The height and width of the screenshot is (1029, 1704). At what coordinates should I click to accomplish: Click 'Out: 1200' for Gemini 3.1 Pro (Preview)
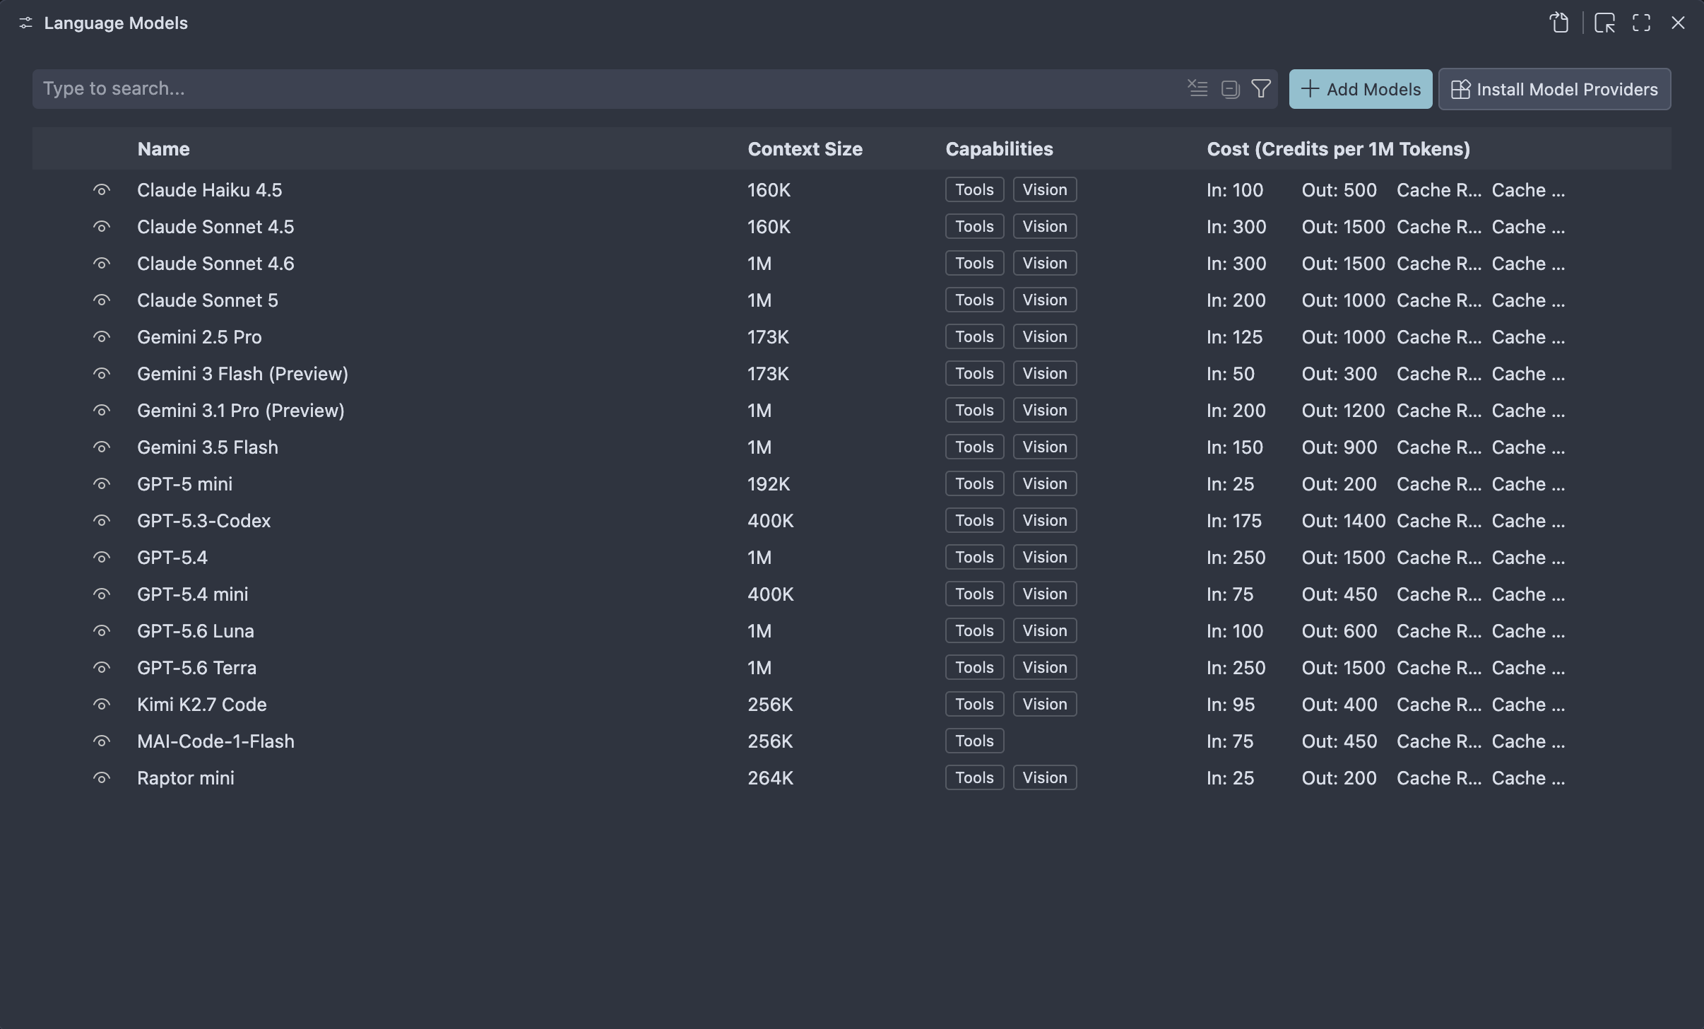click(x=1343, y=411)
